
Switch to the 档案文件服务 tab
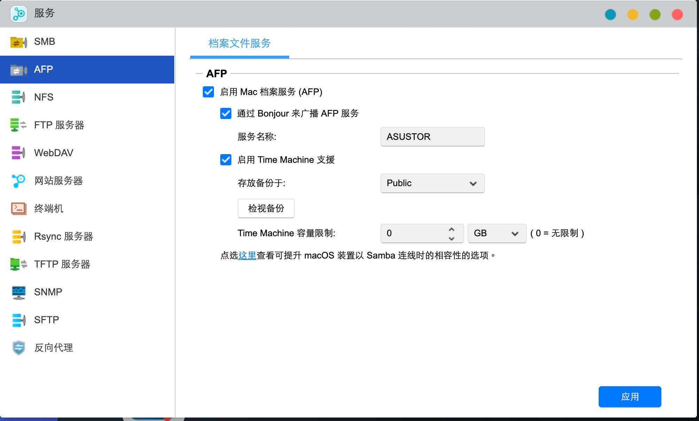coord(239,44)
